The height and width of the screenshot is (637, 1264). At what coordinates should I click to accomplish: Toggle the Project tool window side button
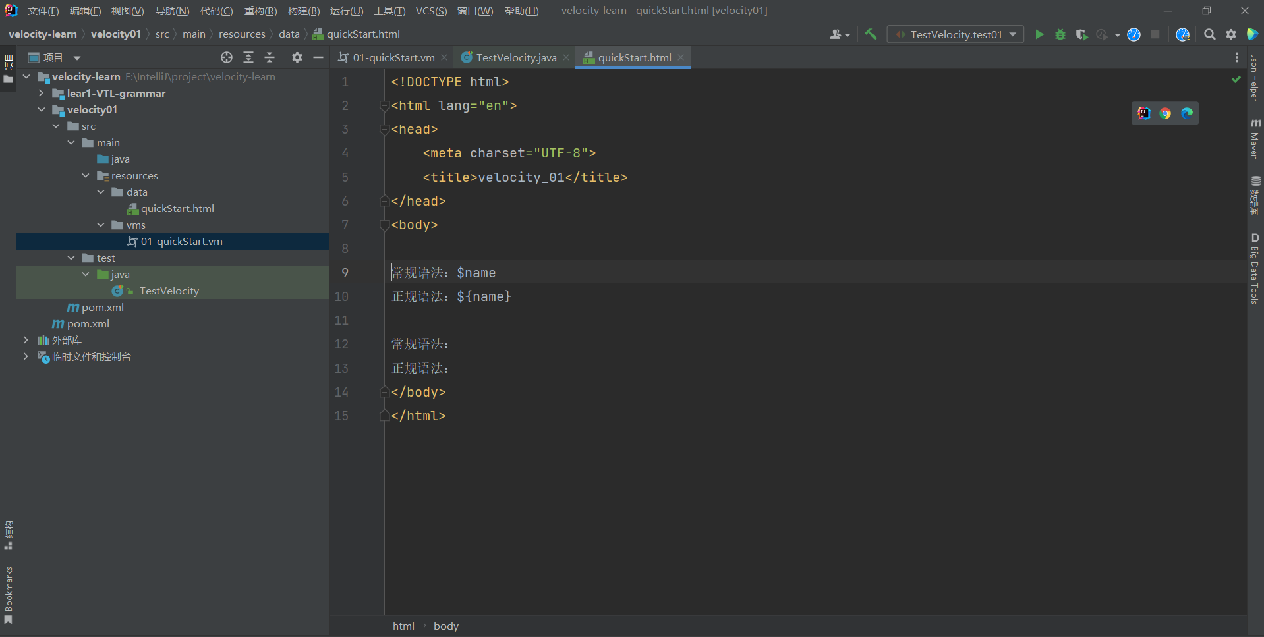coord(9,69)
